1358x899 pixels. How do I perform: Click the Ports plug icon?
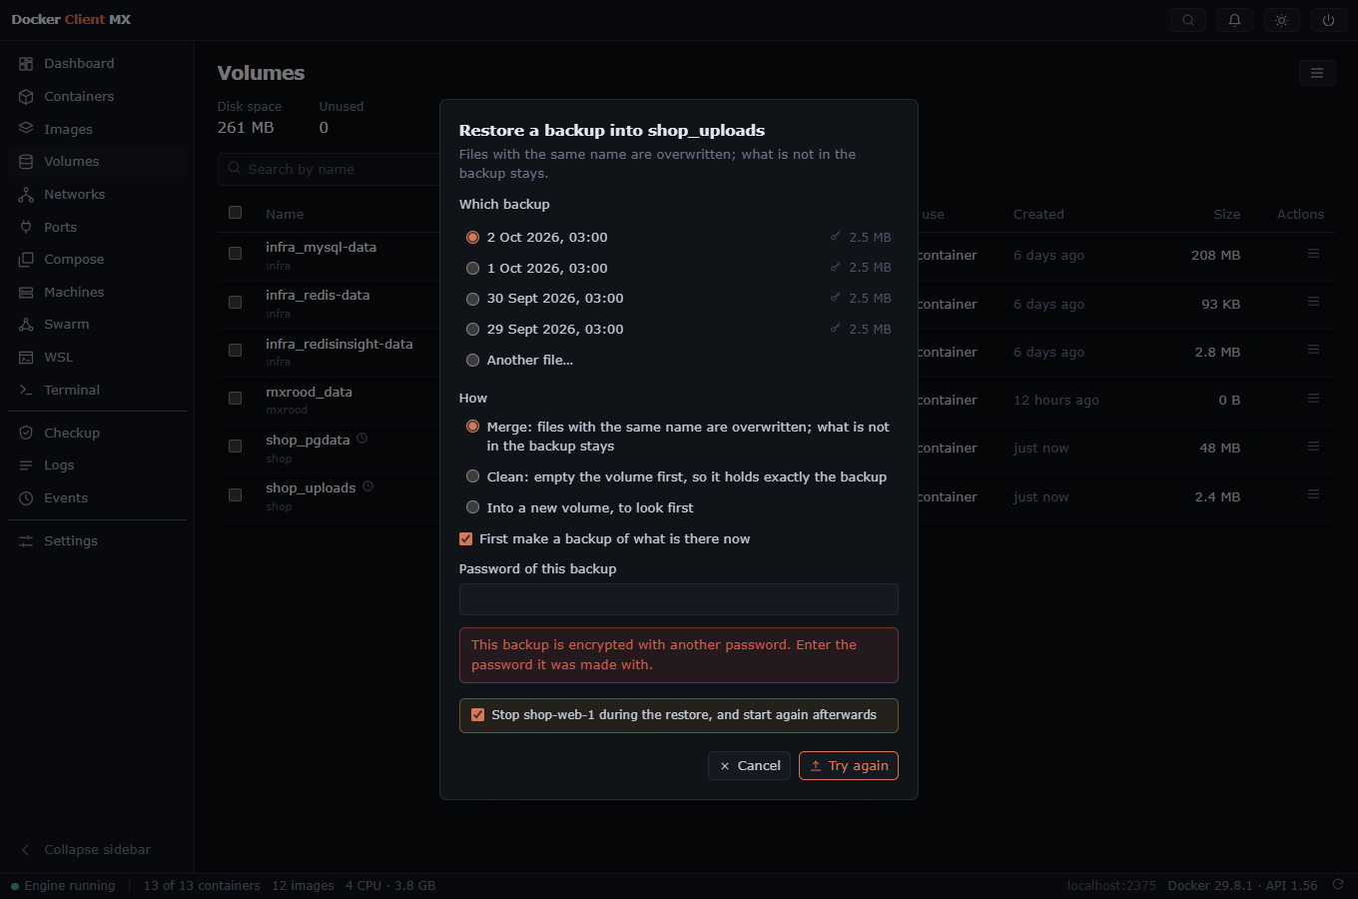pos(26,227)
